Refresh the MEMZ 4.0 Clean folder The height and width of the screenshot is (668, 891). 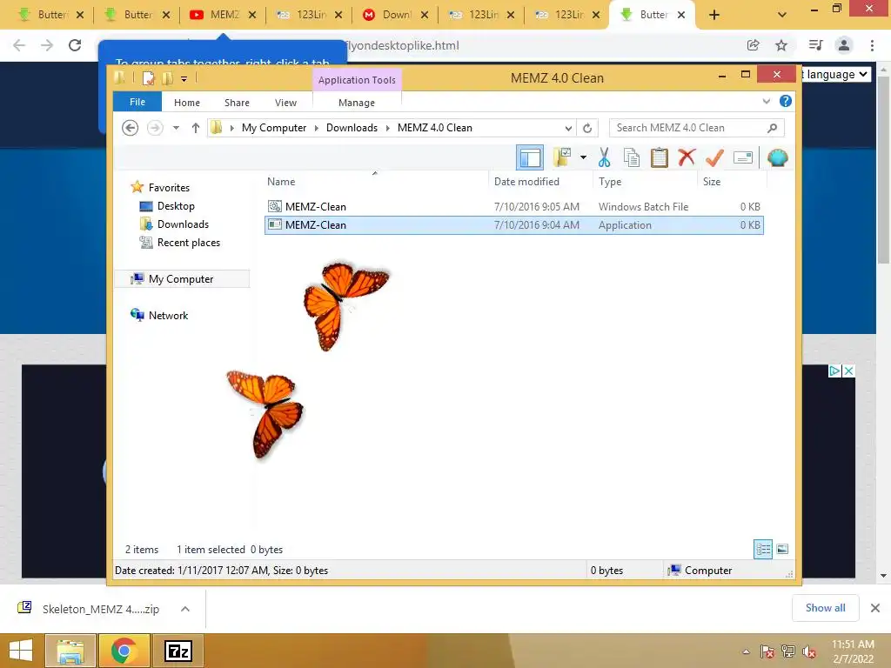click(587, 128)
